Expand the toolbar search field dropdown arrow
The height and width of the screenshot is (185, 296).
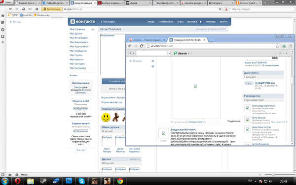pyautogui.click(x=169, y=53)
